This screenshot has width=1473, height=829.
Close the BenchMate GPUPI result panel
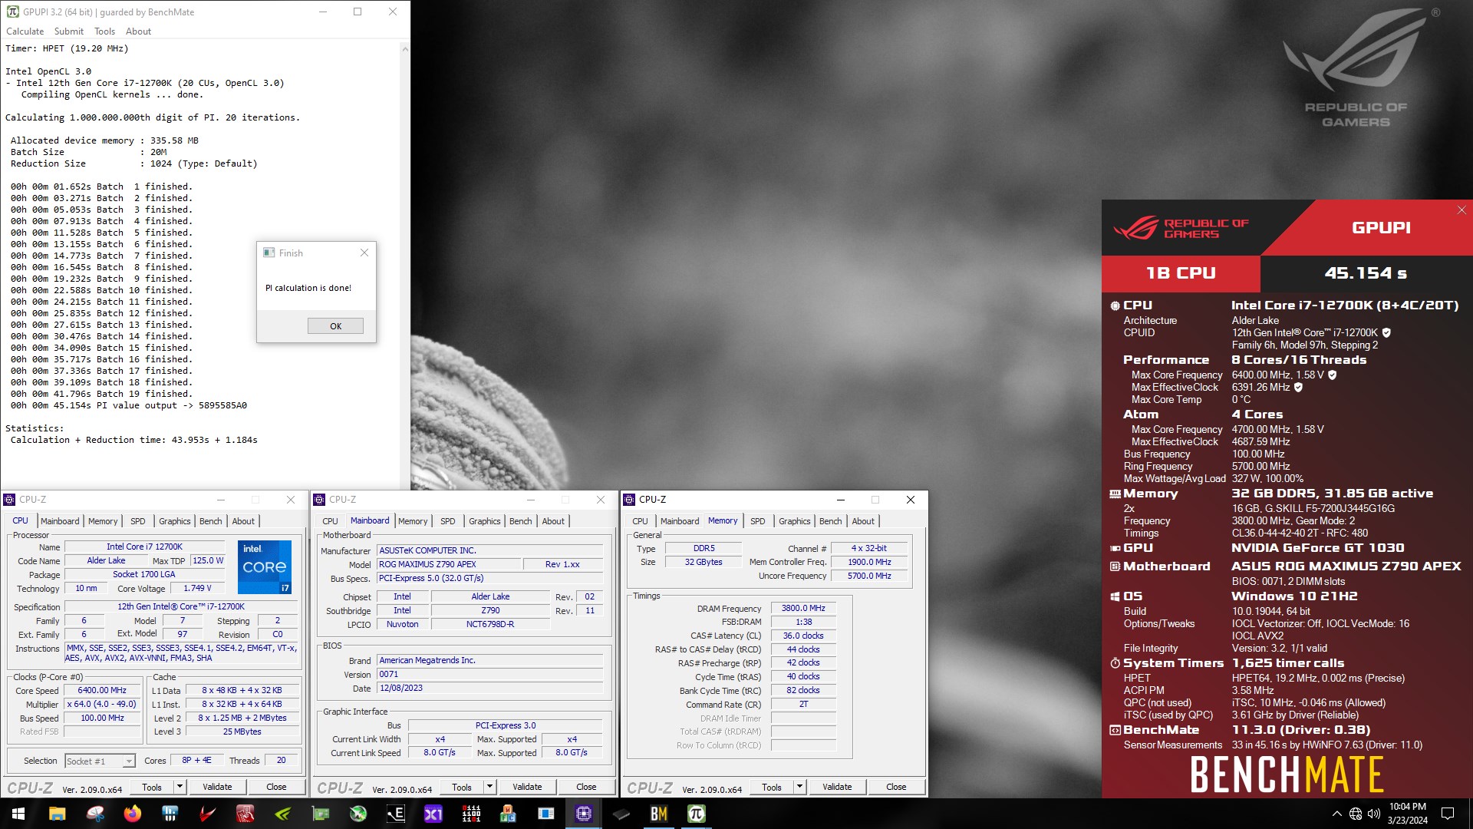(1461, 210)
